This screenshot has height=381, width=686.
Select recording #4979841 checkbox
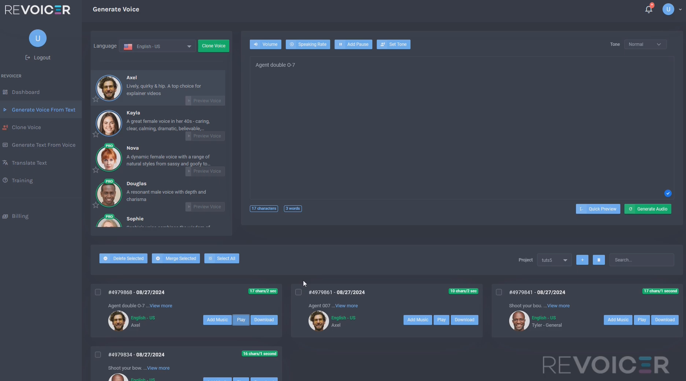[x=499, y=292]
